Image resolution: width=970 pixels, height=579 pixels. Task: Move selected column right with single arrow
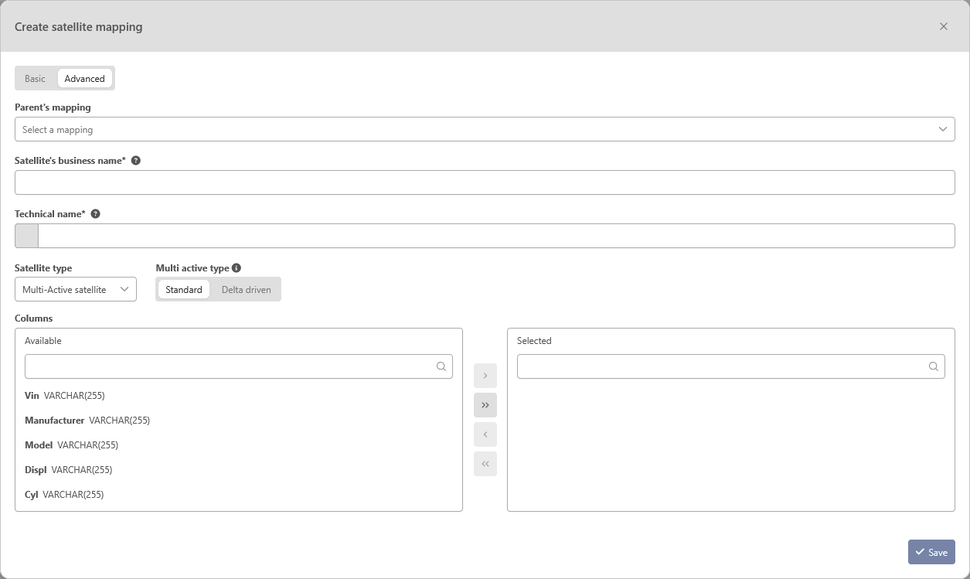485,376
